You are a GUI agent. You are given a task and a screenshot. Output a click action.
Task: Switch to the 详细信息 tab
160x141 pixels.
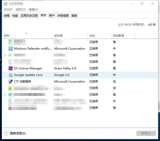[x=63, y=16]
